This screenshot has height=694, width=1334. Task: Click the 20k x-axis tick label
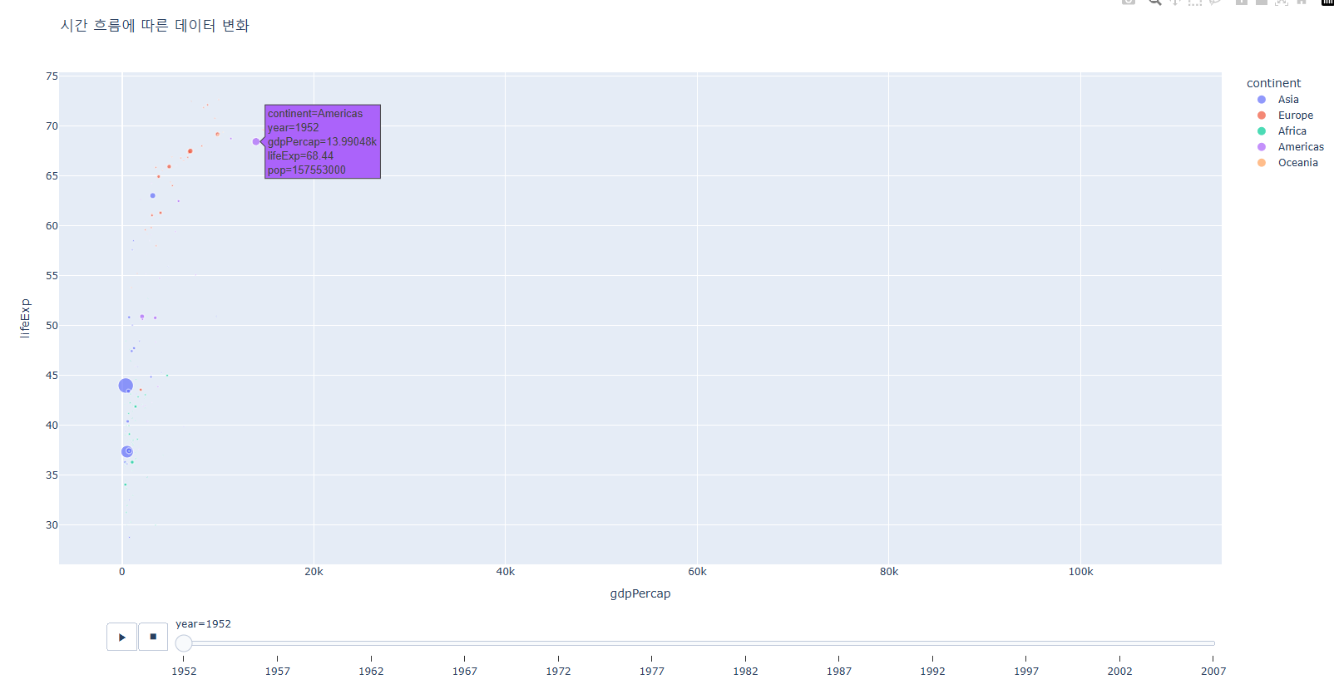(x=314, y=572)
